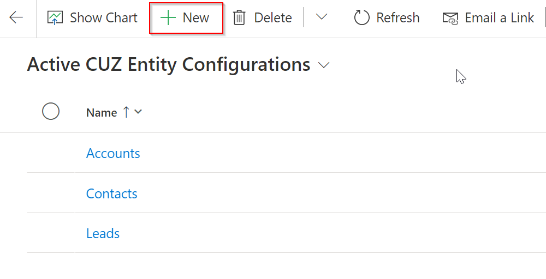
Task: Click the Active CUZ Entity Configurations title
Action: coord(169,65)
